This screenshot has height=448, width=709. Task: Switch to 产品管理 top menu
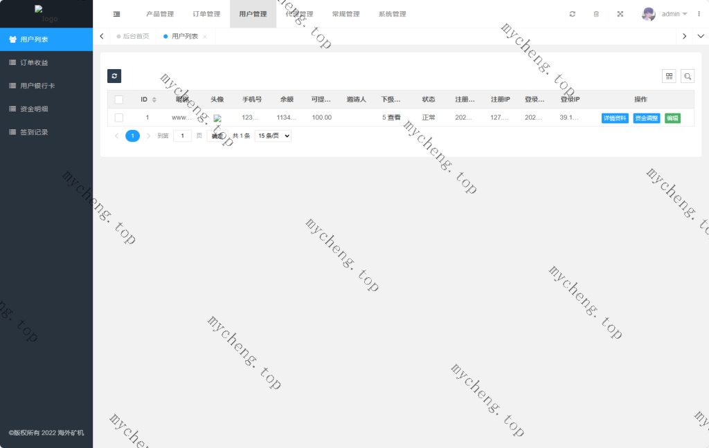[x=160, y=14]
